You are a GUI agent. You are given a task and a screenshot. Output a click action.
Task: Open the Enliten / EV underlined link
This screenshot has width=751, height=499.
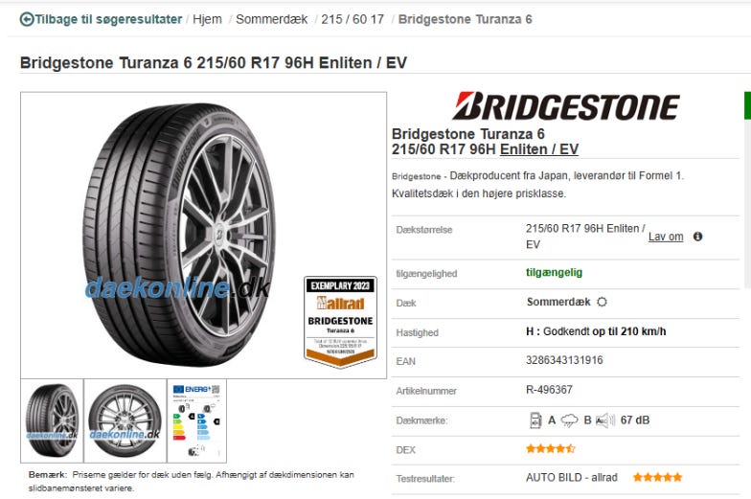click(x=539, y=149)
